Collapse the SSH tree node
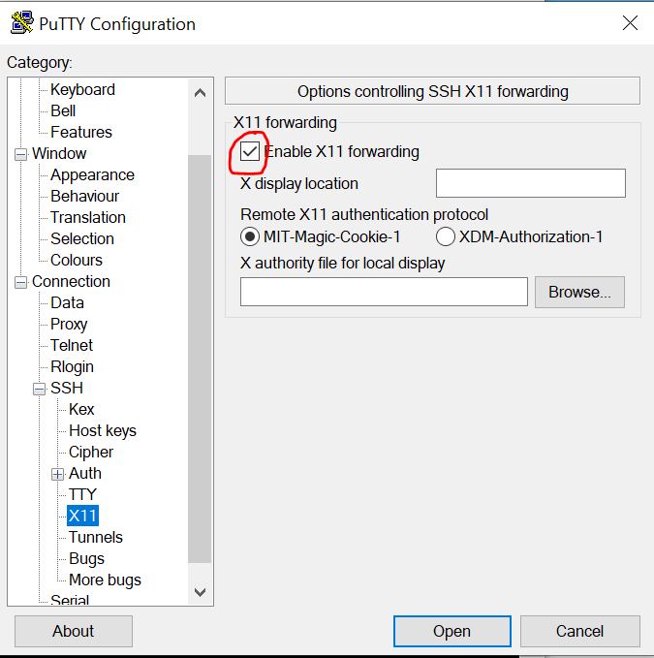Screen dimensions: 654x658 tap(40, 389)
